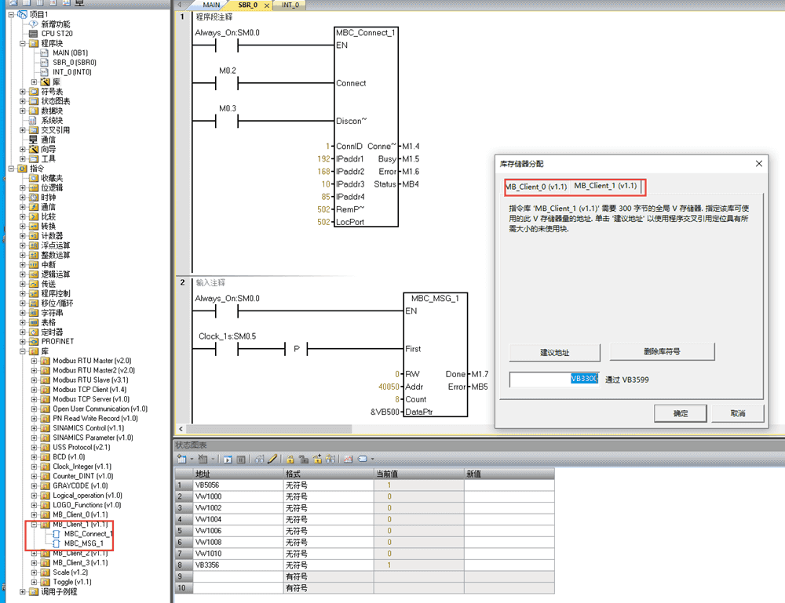Click the trend view icon in status chart toolbar
Screen dimensions: 785x603
coord(348,459)
